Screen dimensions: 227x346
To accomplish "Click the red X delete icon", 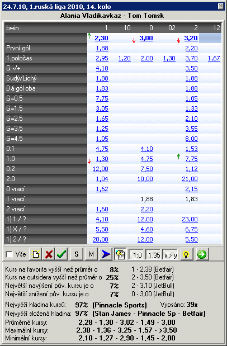I will [49, 254].
